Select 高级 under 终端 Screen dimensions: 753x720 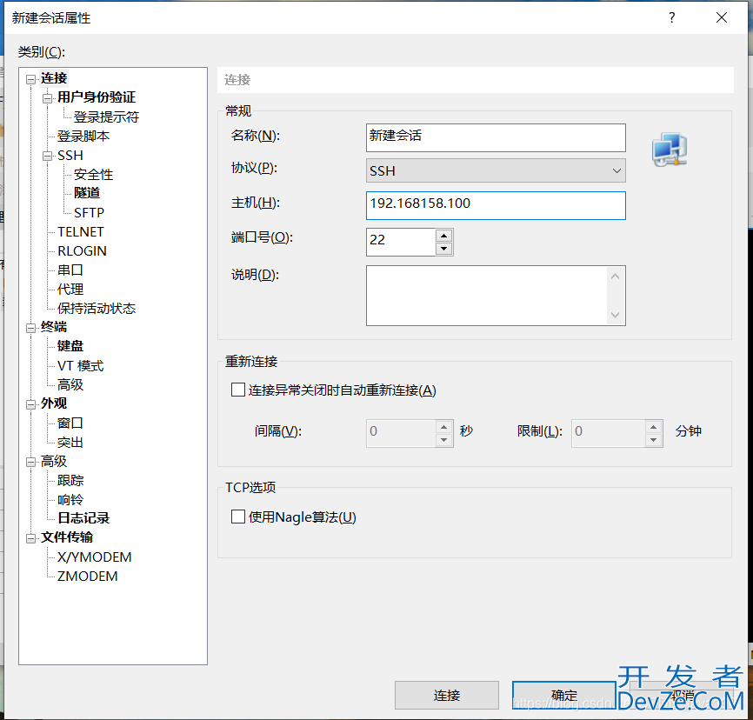[70, 384]
